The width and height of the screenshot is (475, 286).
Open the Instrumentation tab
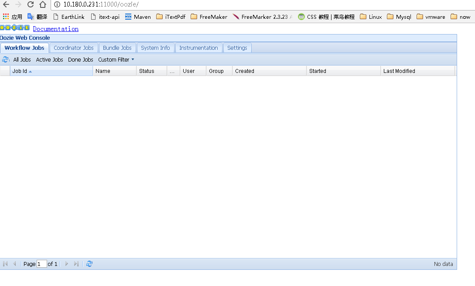(199, 48)
